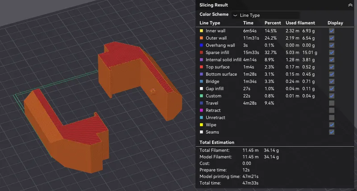Viewport: 357px width, 191px height.
Task: Click Total Filament length 11.45 m
Action: click(250, 150)
